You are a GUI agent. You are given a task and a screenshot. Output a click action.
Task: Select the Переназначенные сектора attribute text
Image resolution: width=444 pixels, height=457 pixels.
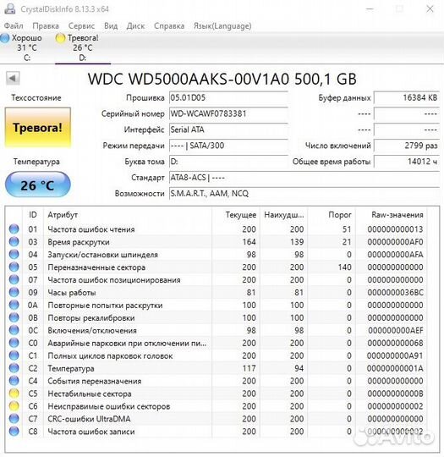[96, 267]
